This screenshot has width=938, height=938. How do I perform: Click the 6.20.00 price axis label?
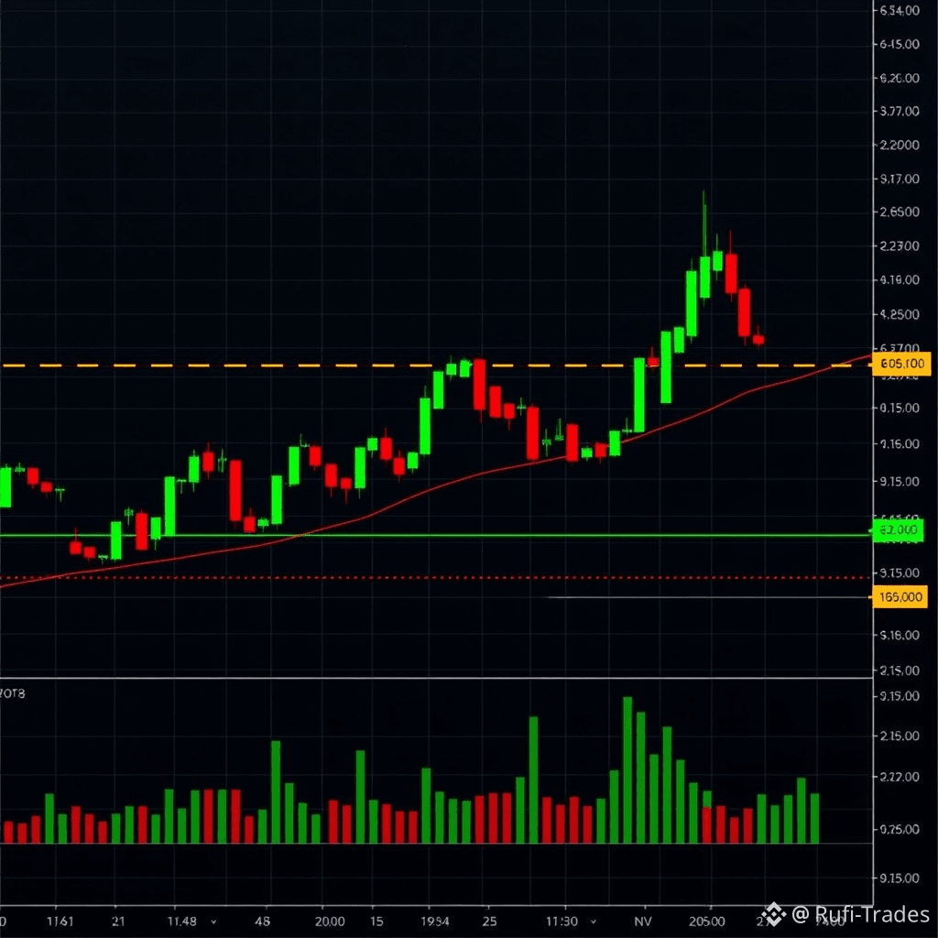pos(900,79)
